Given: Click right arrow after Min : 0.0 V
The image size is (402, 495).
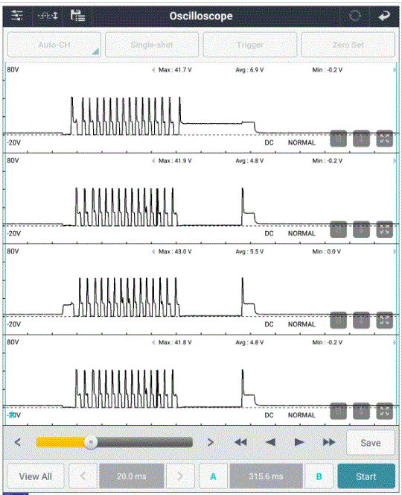Looking at the screenshot, I should click(x=394, y=252).
